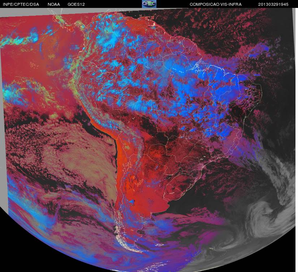Viewport: 298px width, 272px height.
Task: Click the COMPOSICAO VIS-INFRA title text
Action: tap(216, 4)
